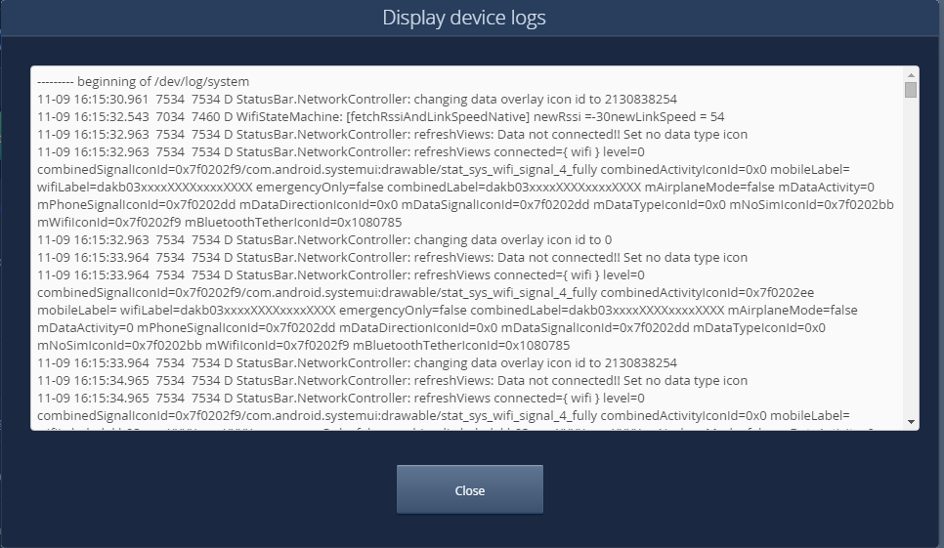Click the scrollbar down arrow in the log view
This screenshot has width=944, height=548.
(911, 422)
